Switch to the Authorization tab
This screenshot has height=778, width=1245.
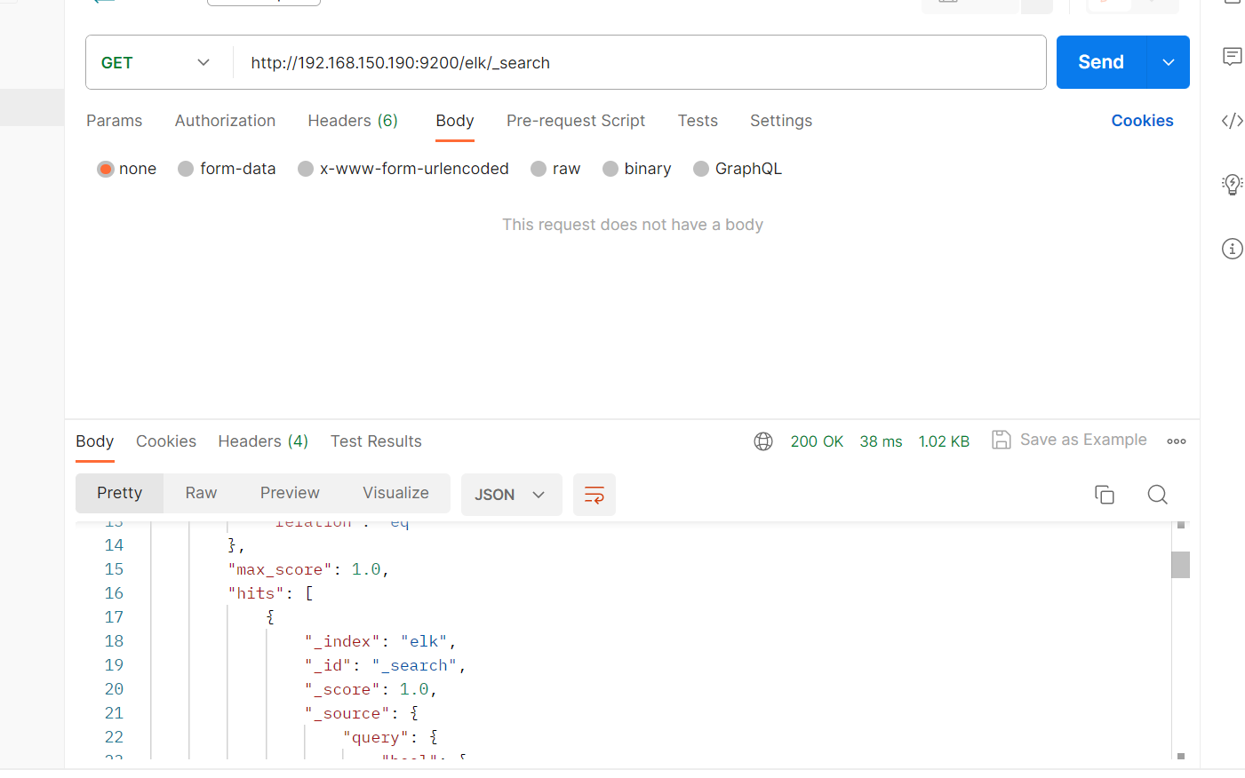click(225, 121)
